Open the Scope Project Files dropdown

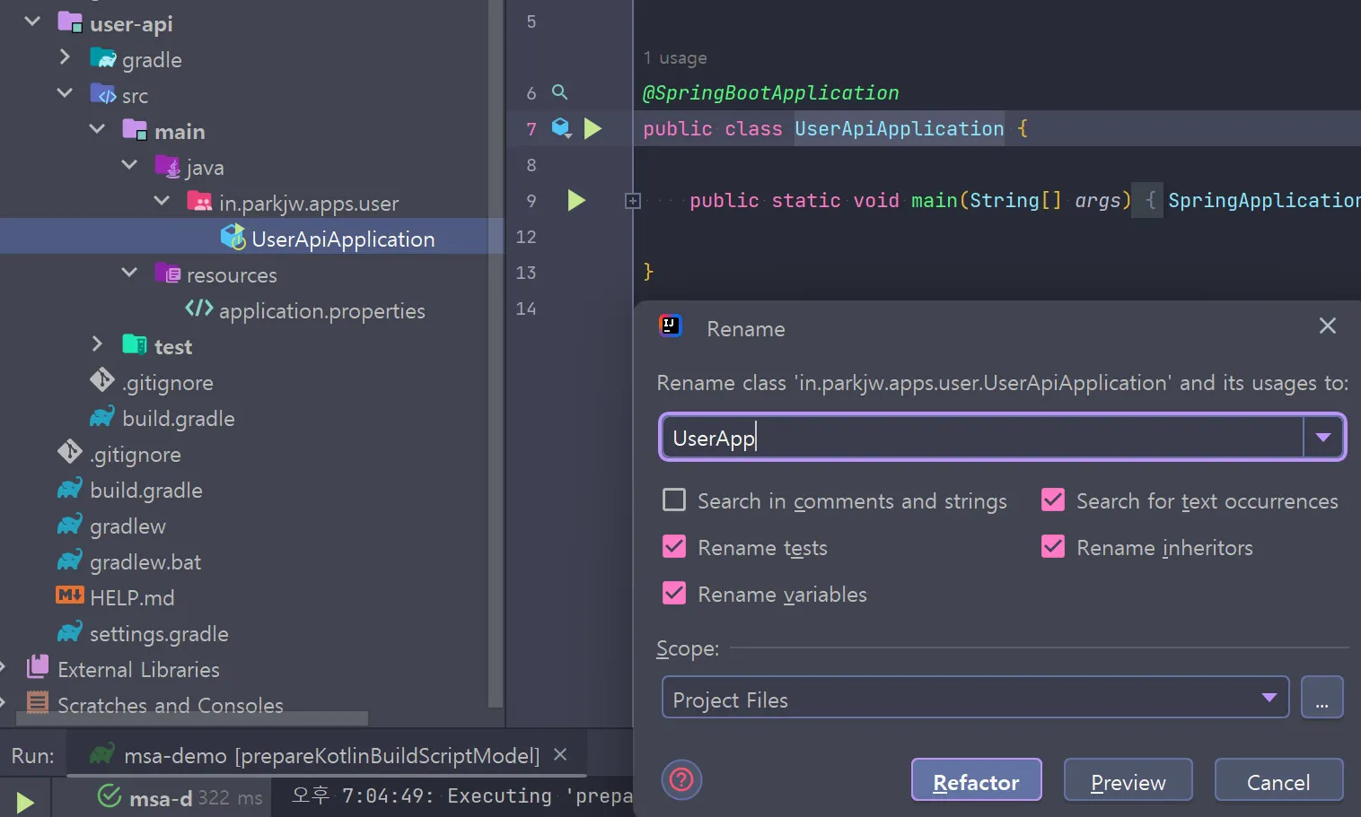pos(975,698)
